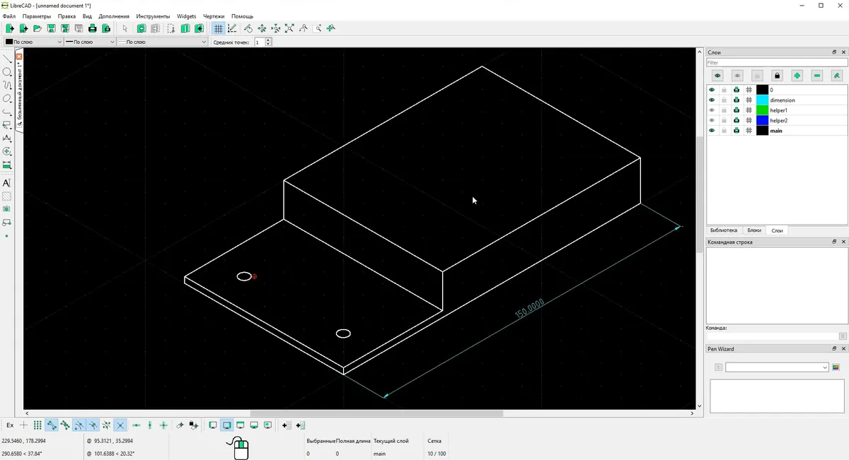The image size is (849, 460).
Task: Click the Print icon in the toolbar
Action: point(92,29)
